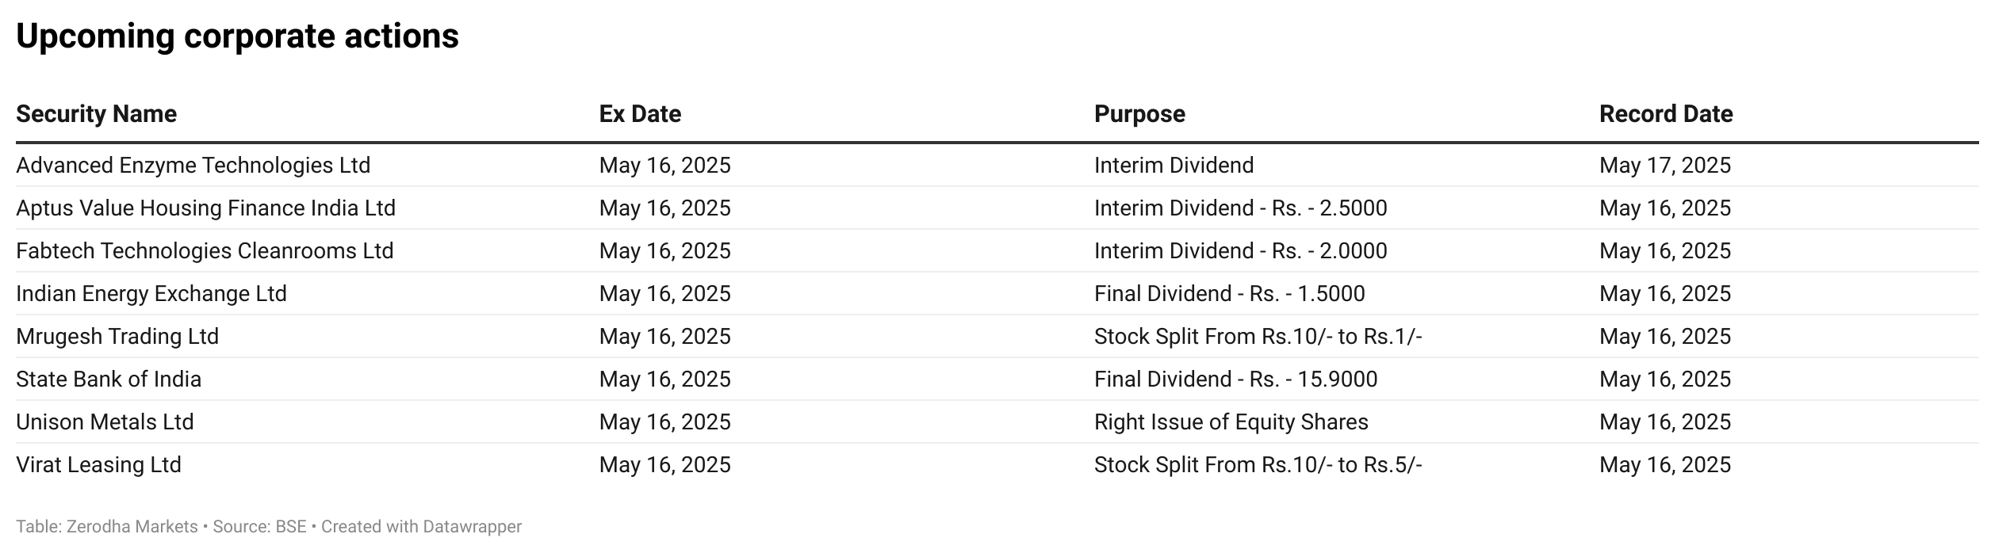This screenshot has width=1995, height=553.
Task: Sort by the Ex Date column header
Action: (640, 114)
